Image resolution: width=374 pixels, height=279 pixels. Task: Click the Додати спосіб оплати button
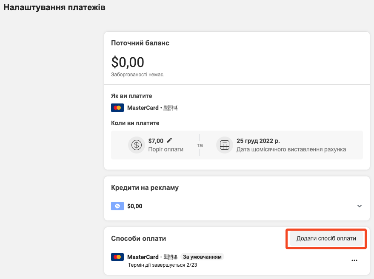(326, 238)
